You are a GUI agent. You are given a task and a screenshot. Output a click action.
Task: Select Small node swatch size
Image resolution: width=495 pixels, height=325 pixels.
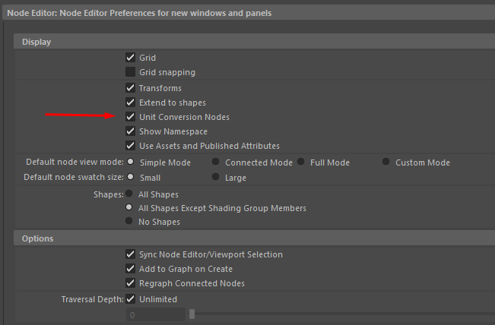[x=130, y=177]
